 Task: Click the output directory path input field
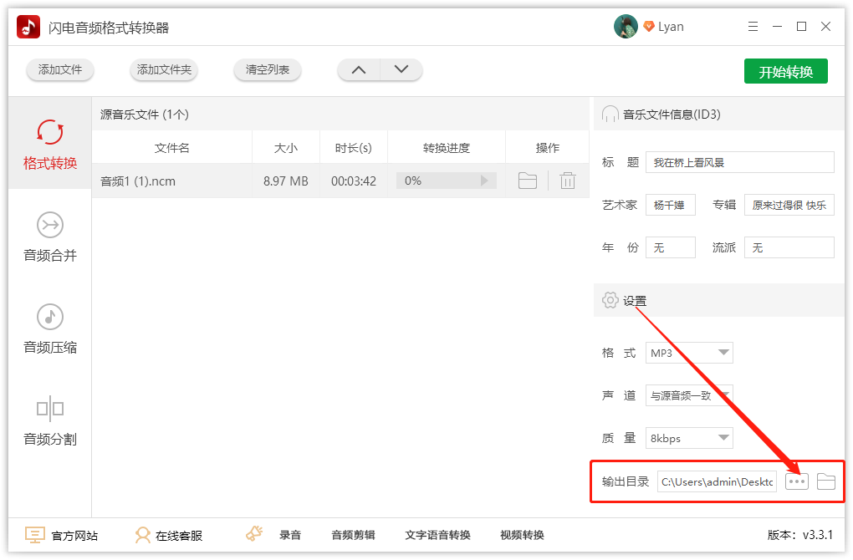(717, 481)
